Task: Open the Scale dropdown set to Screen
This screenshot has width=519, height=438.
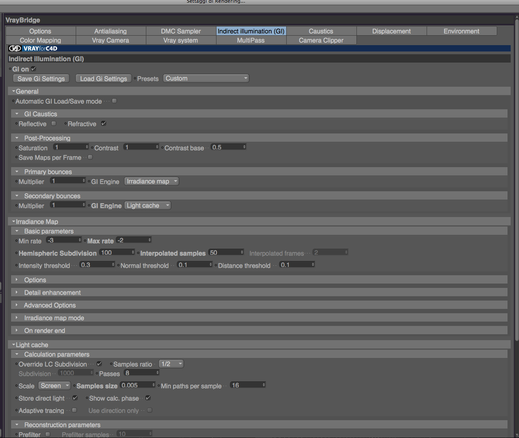Action: pos(54,386)
